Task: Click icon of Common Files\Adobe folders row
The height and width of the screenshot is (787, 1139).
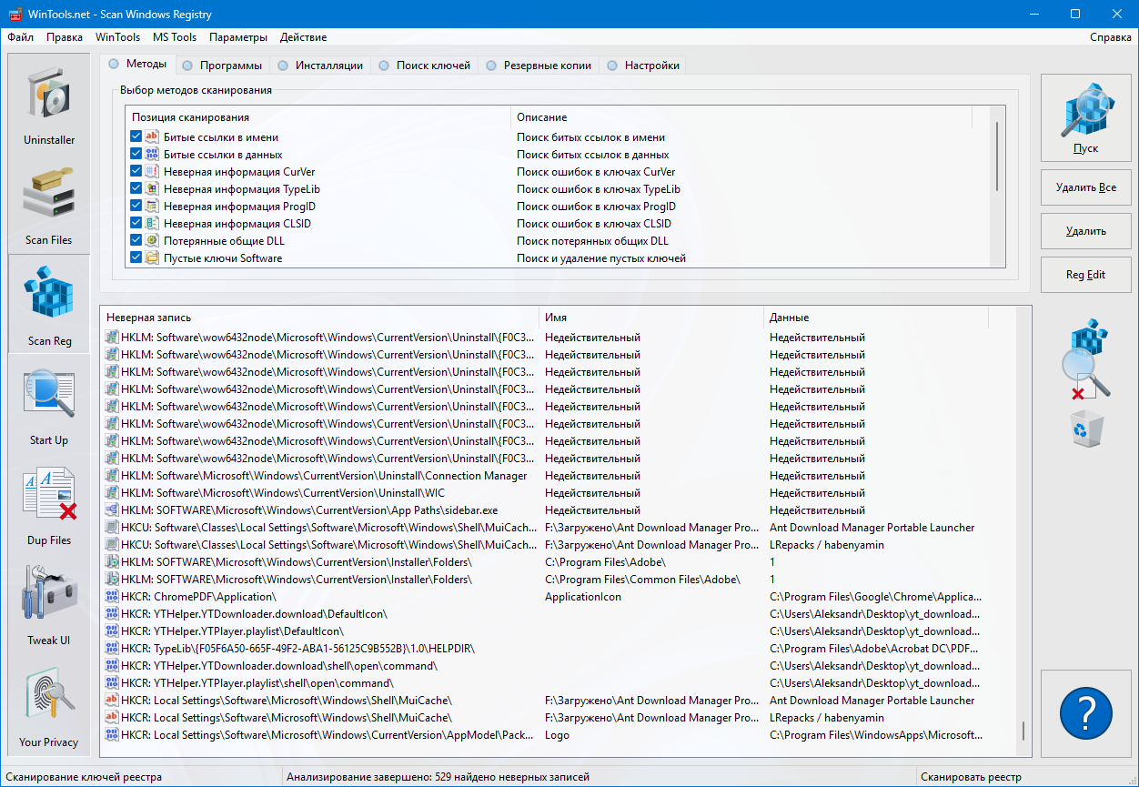Action: point(112,579)
